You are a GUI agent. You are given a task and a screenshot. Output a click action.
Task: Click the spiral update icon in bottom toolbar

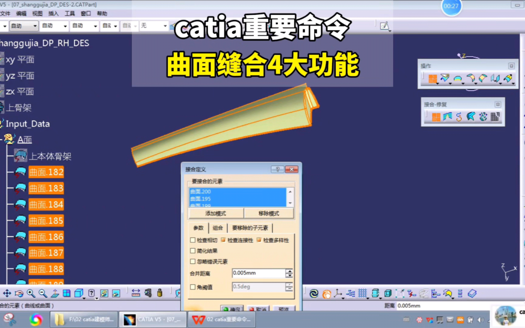pyautogui.click(x=314, y=293)
